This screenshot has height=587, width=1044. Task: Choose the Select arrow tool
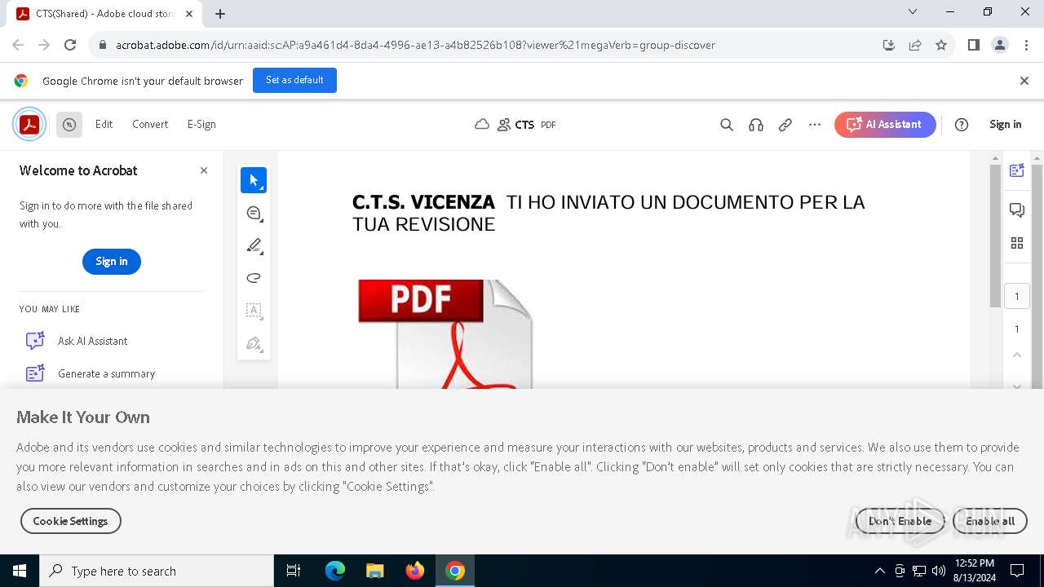254,180
